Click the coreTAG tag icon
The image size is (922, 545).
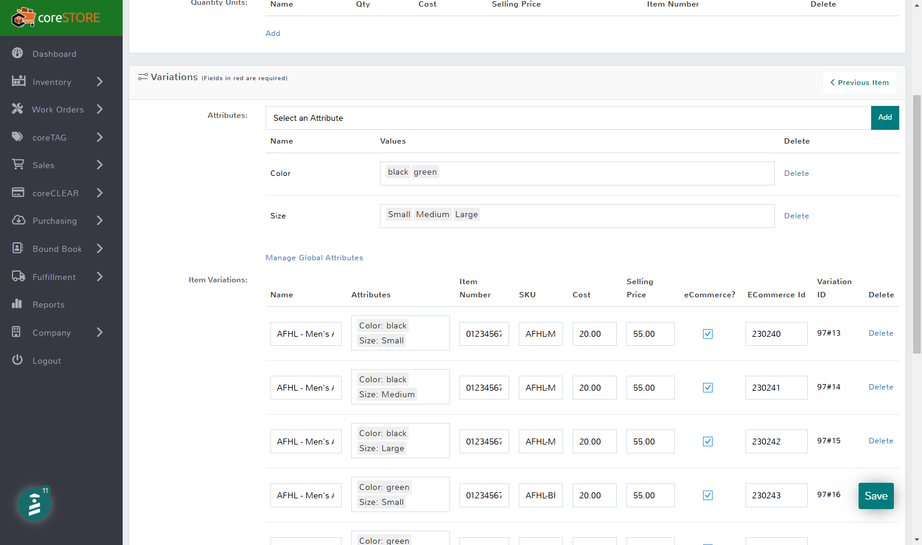[x=17, y=137]
